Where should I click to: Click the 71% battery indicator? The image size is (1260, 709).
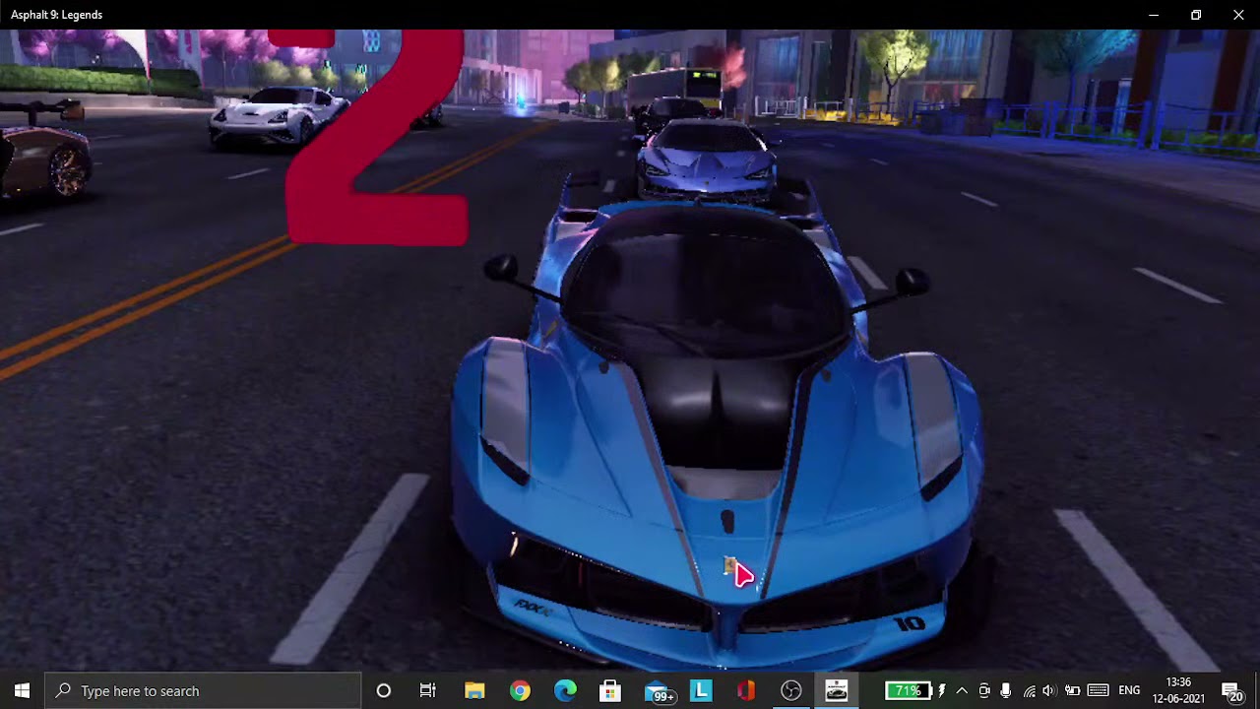click(x=908, y=691)
